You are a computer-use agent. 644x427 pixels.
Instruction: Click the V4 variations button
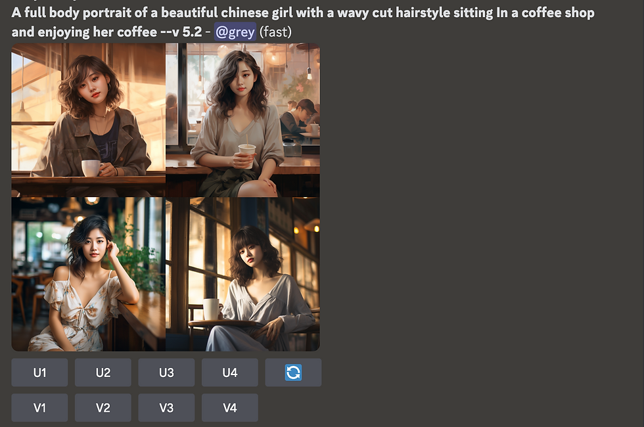230,408
